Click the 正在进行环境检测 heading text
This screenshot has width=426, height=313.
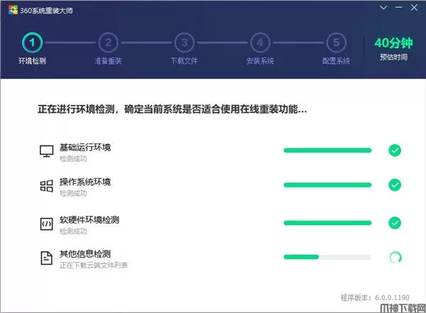[x=173, y=109]
